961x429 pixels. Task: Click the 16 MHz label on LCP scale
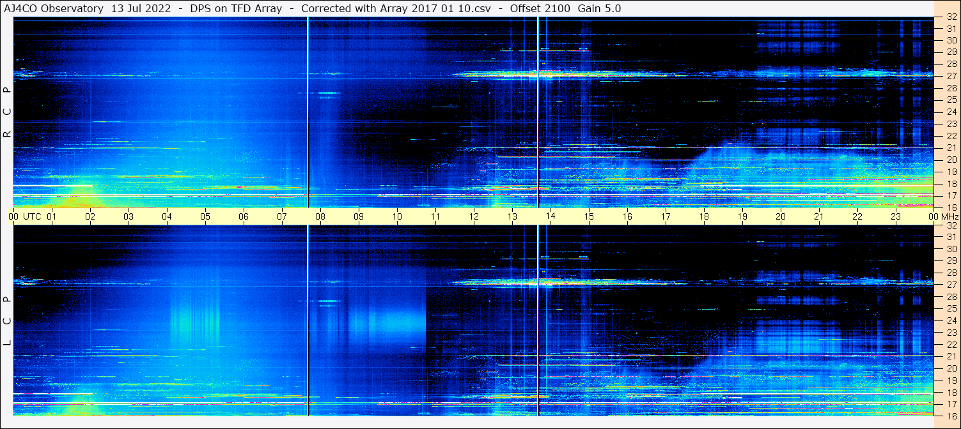click(x=951, y=416)
